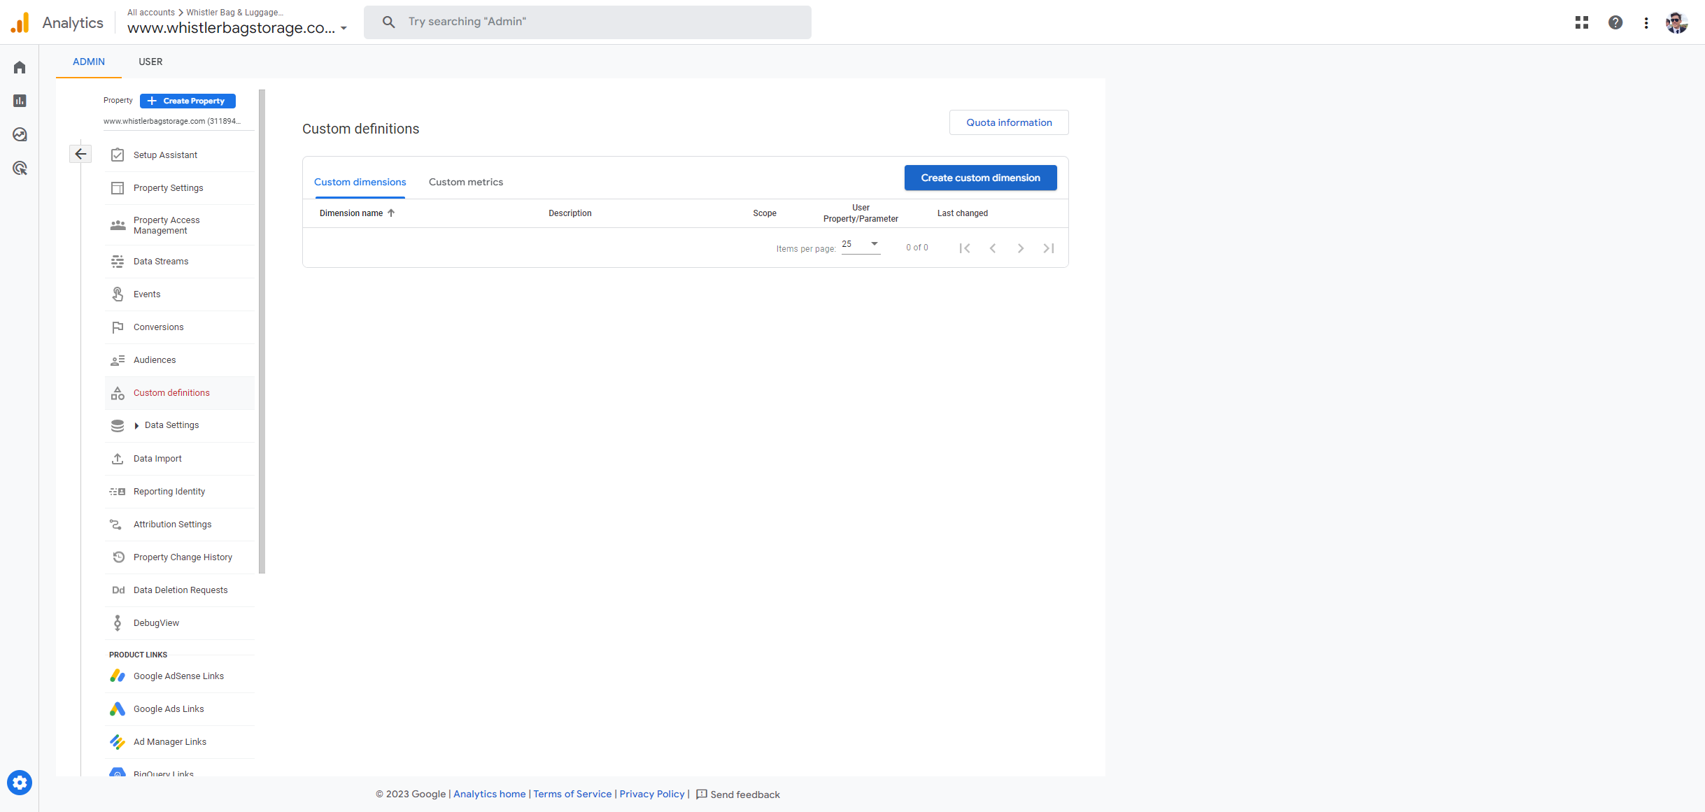The height and width of the screenshot is (812, 1705).
Task: Sort by Dimension name arrow
Action: pos(391,213)
